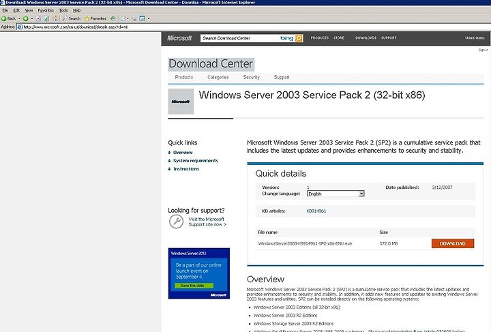Click the arrow beside the Overview quick link
Screen dimensions: 491x332
click(x=169, y=153)
